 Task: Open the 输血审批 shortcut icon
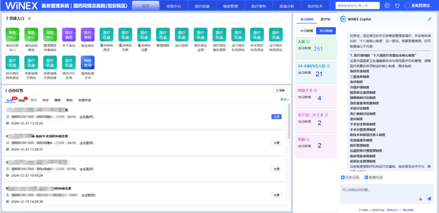tap(87, 35)
